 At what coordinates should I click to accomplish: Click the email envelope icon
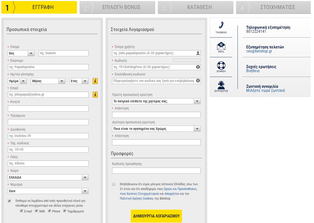[221, 46]
